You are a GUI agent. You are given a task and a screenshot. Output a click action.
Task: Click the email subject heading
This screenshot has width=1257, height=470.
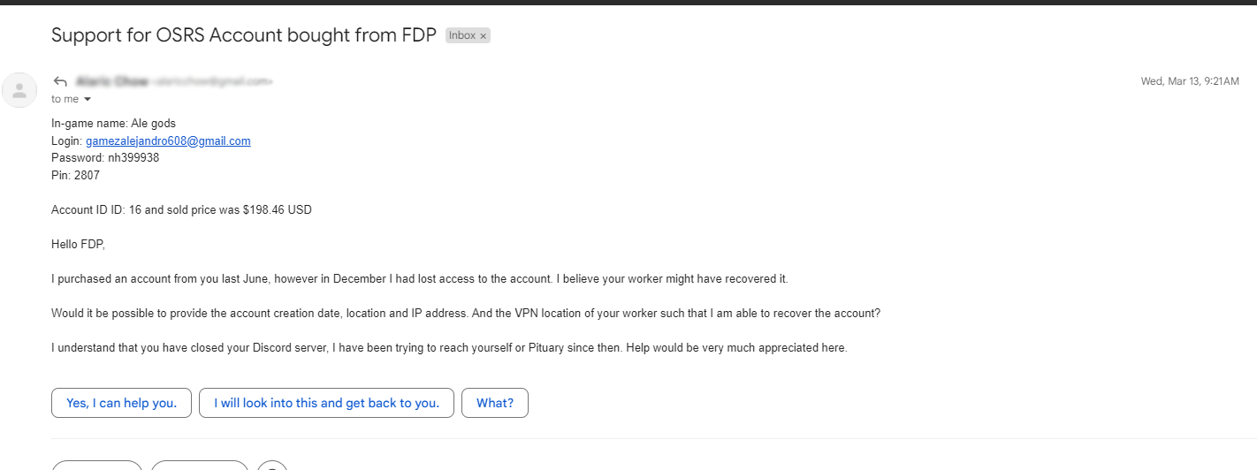pos(244,35)
